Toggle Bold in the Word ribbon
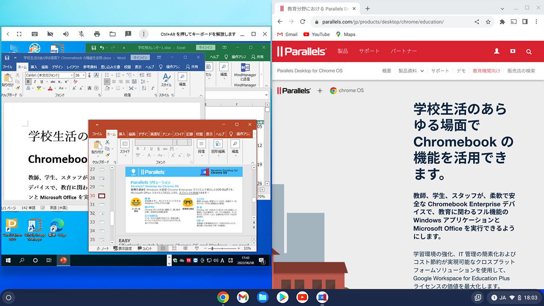The height and width of the screenshot is (306, 544). point(28,82)
